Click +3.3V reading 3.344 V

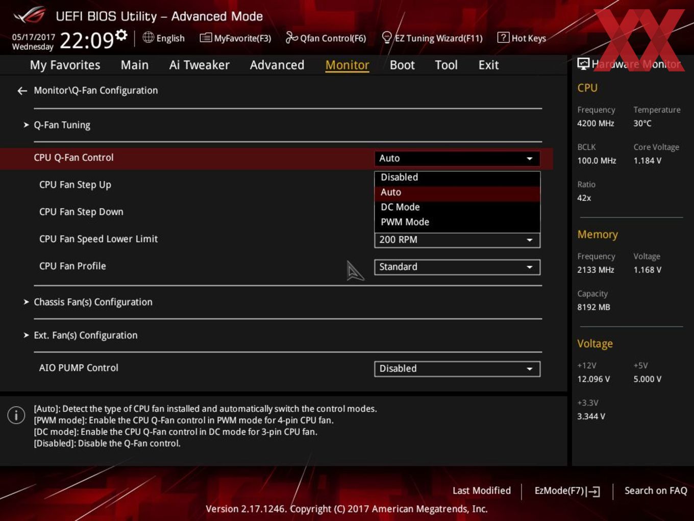tap(591, 416)
